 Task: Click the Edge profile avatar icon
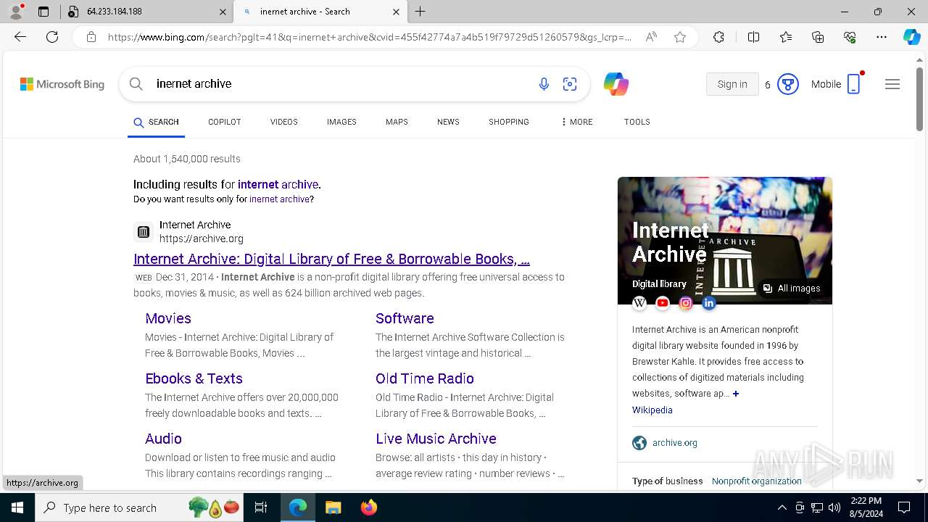(16, 12)
